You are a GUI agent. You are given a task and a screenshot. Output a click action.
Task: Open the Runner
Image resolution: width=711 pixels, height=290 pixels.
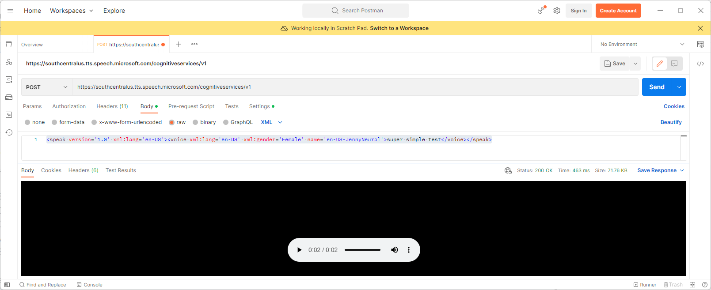coord(645,285)
